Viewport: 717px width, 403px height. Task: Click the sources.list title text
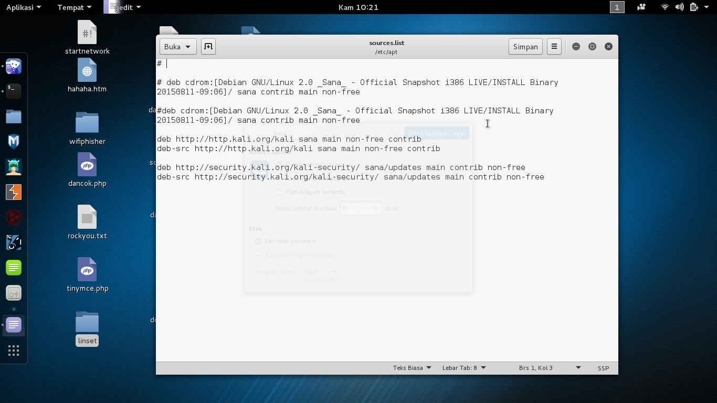click(x=387, y=43)
